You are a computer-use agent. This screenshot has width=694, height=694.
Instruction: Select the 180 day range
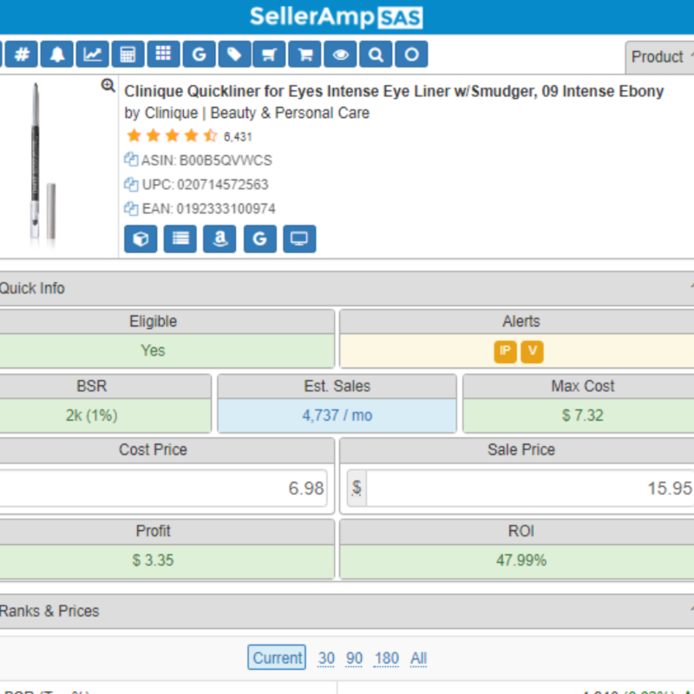(386, 658)
